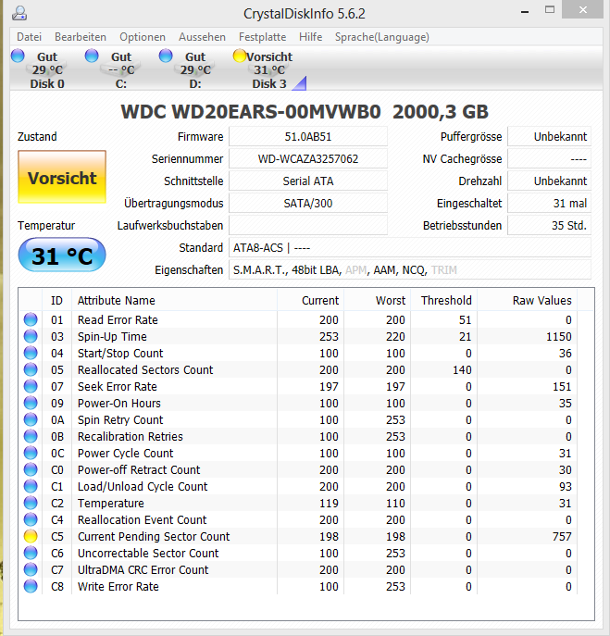Click the Current column header

(x=311, y=300)
